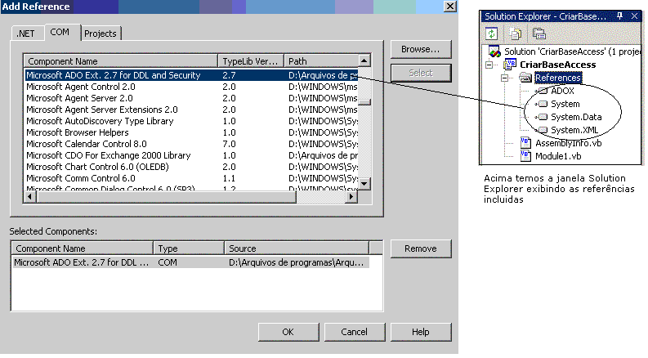The image size is (648, 358).
Task: Select the System.XML reference
Action: coord(574,130)
